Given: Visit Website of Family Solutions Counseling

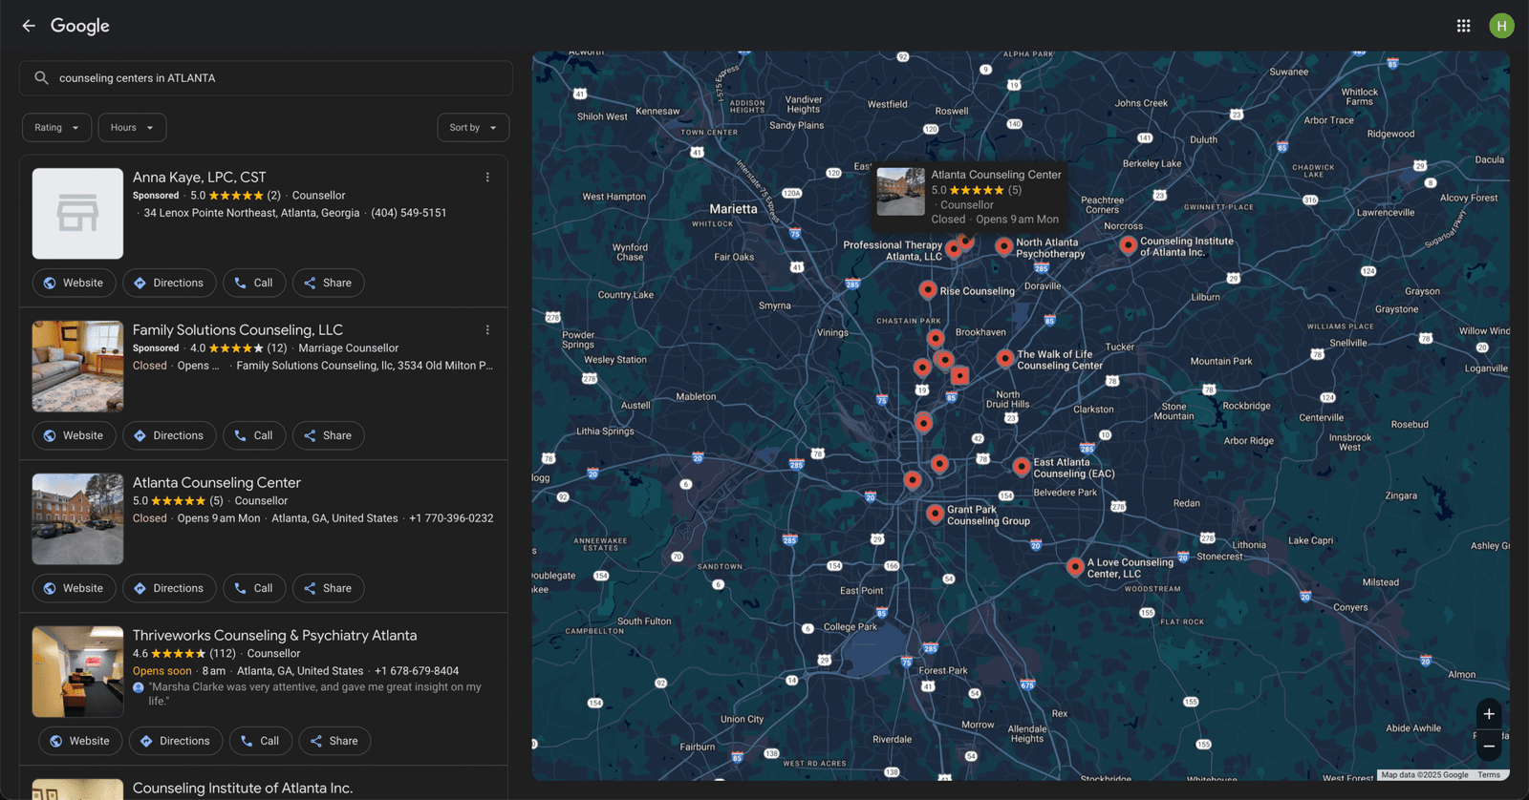Looking at the screenshot, I should coord(75,435).
